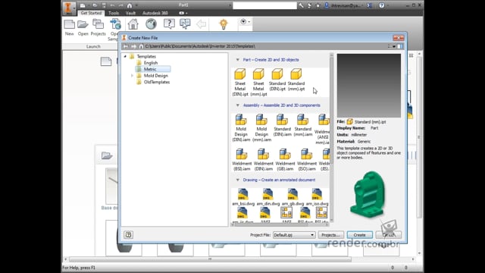Screen dimensions: 485x273
Task: Switch to the Get Started tab
Action: point(91,13)
